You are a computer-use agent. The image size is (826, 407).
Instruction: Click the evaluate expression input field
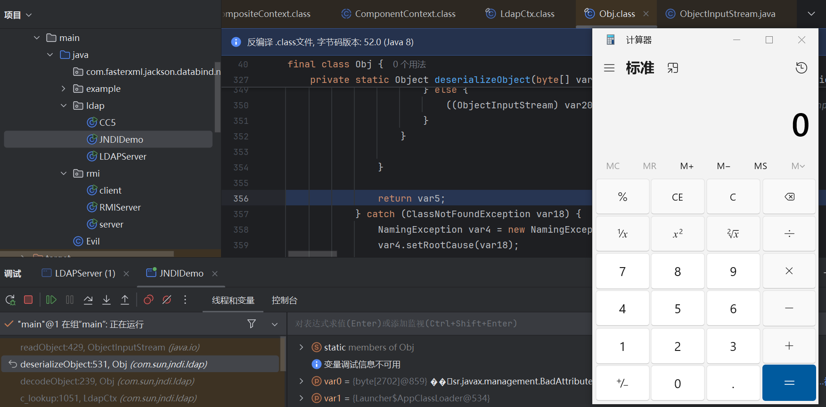439,324
